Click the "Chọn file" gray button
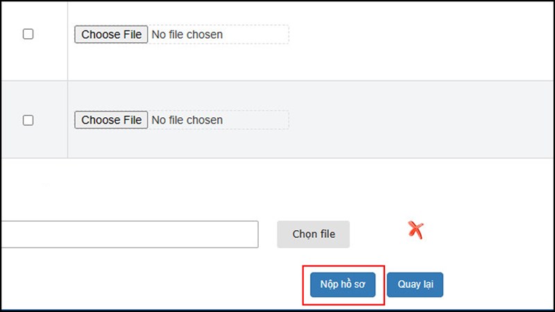The image size is (555, 312). tap(314, 234)
